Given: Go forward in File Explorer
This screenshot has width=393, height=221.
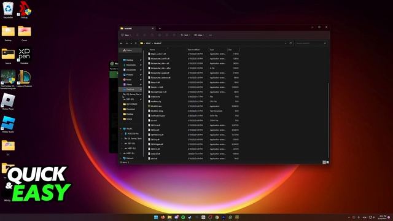Looking at the screenshot, I should tap(126, 44).
